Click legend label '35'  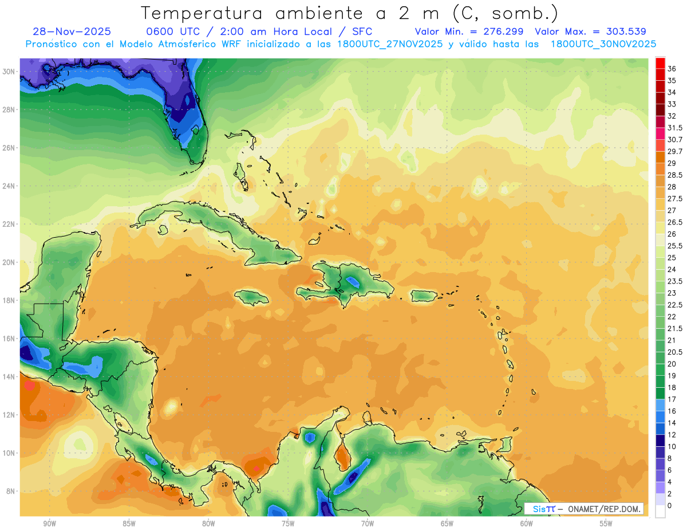coord(672,80)
